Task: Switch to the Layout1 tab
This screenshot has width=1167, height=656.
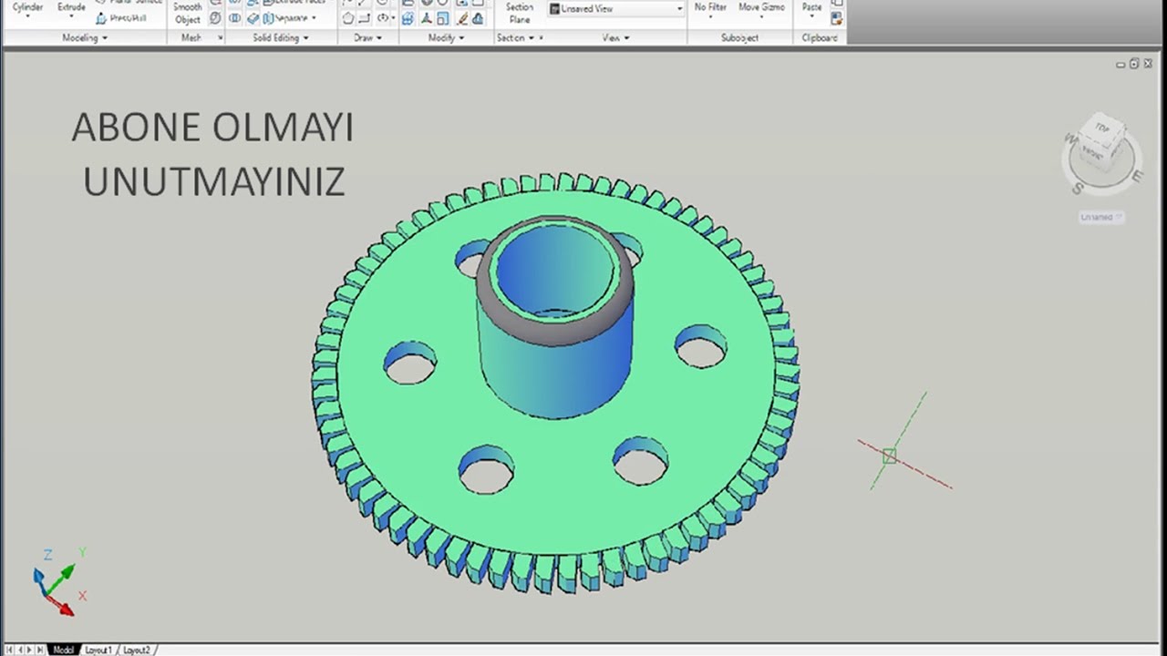Action: [x=98, y=650]
